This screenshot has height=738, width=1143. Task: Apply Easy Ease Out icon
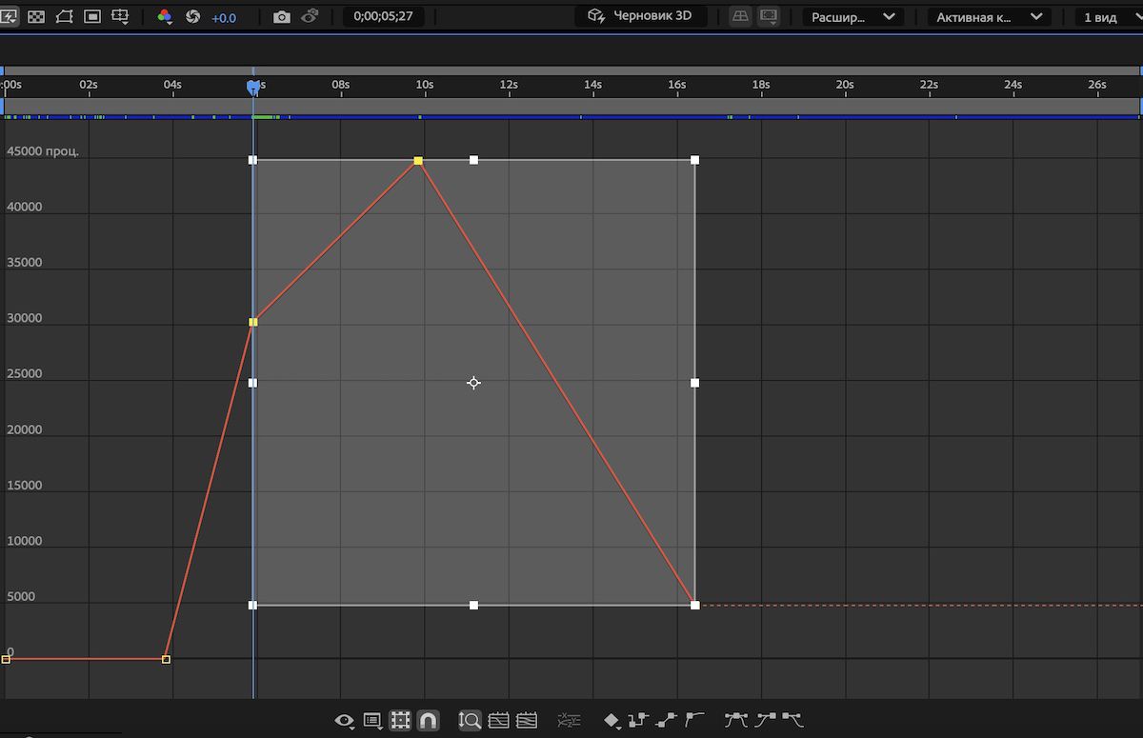point(792,720)
